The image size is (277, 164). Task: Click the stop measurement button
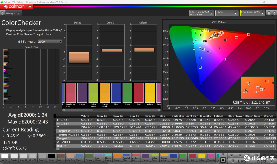pyautogui.click(x=232, y=156)
